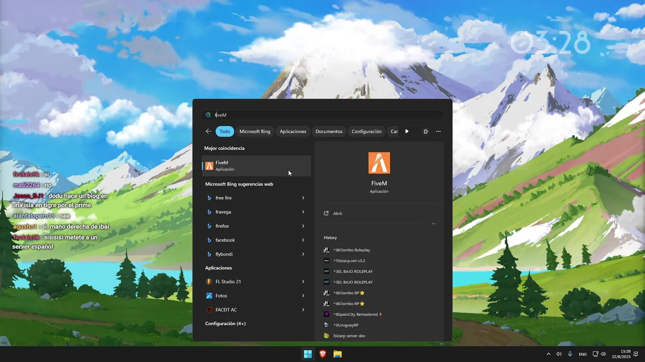Click the microphone tray icon
The height and width of the screenshot is (362, 645).
point(570,354)
